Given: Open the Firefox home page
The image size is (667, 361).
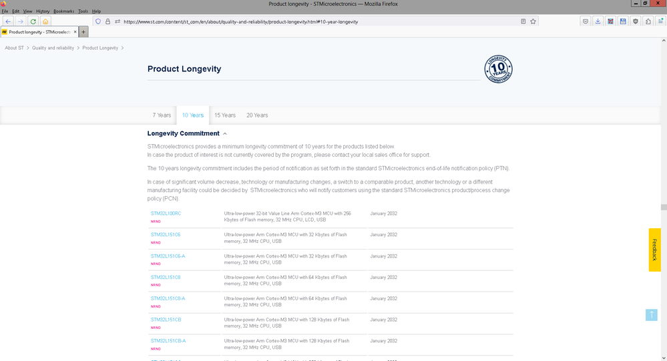Looking at the screenshot, I should 45,21.
